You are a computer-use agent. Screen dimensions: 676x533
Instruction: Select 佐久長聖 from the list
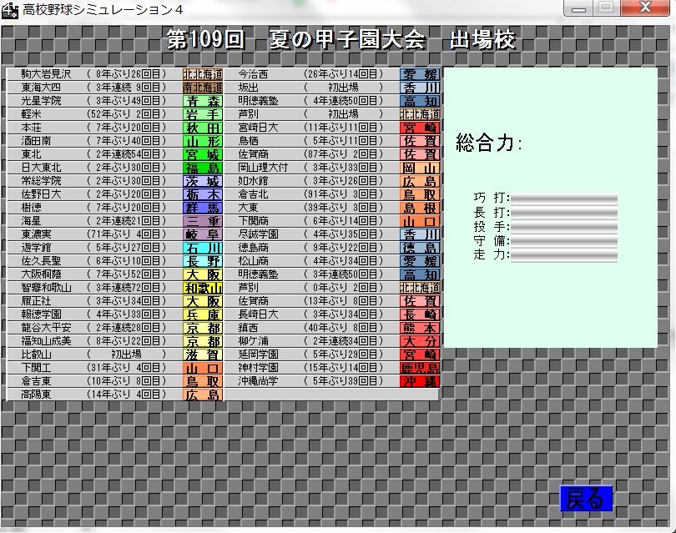pyautogui.click(x=115, y=261)
